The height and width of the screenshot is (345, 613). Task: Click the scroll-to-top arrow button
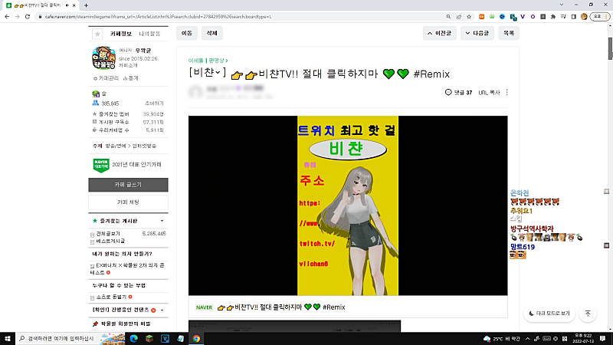click(x=587, y=314)
